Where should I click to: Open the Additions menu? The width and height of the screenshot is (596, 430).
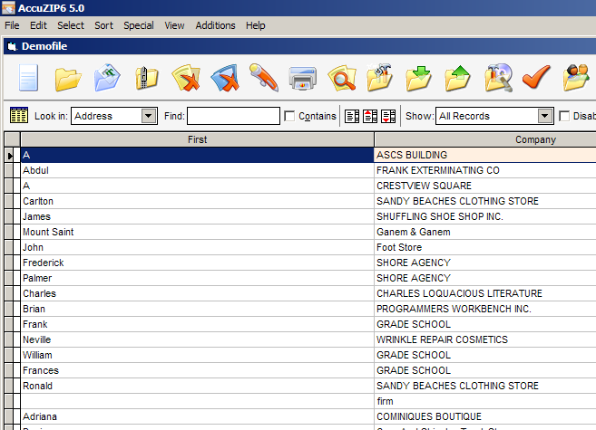[x=216, y=25]
